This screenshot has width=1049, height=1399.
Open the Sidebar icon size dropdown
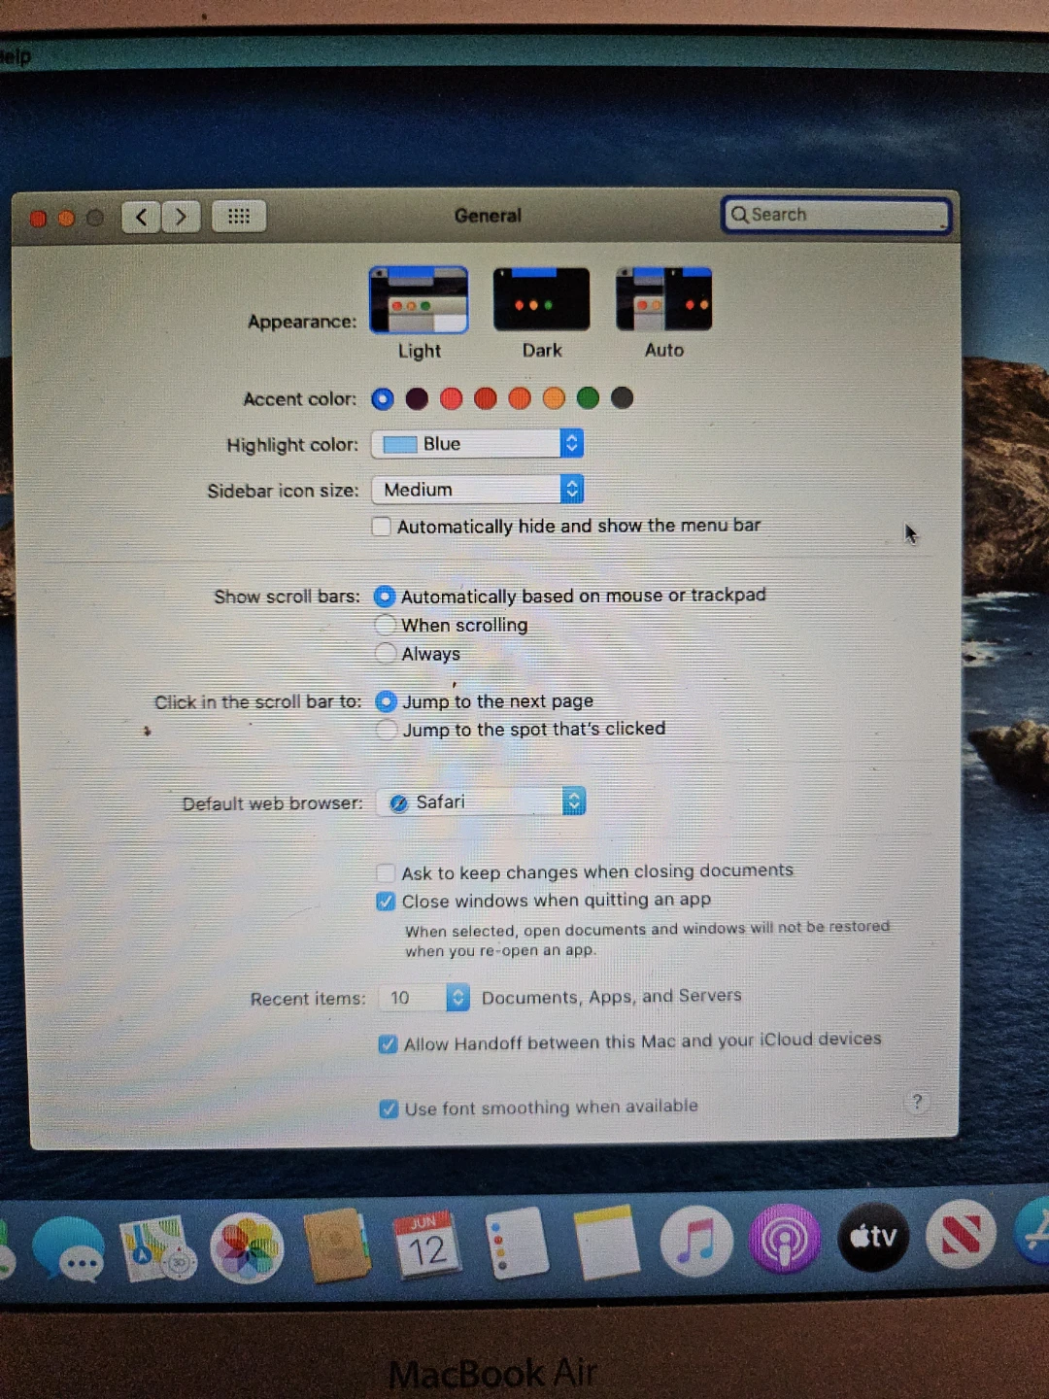tap(477, 490)
